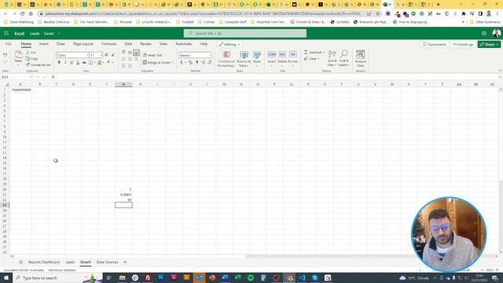Open the settings gear icon

pos(484,33)
